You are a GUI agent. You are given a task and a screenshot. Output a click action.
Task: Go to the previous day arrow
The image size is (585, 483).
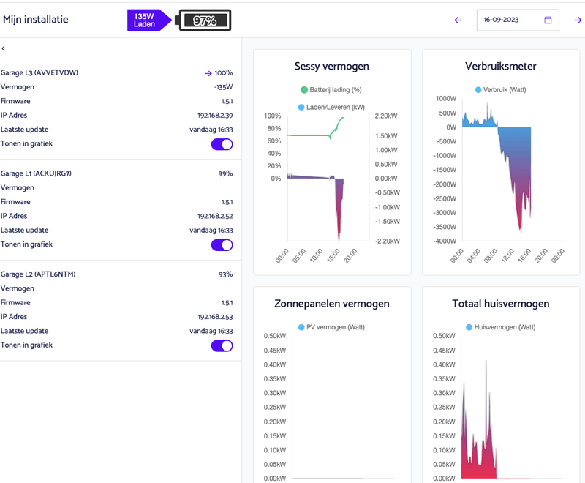point(458,20)
